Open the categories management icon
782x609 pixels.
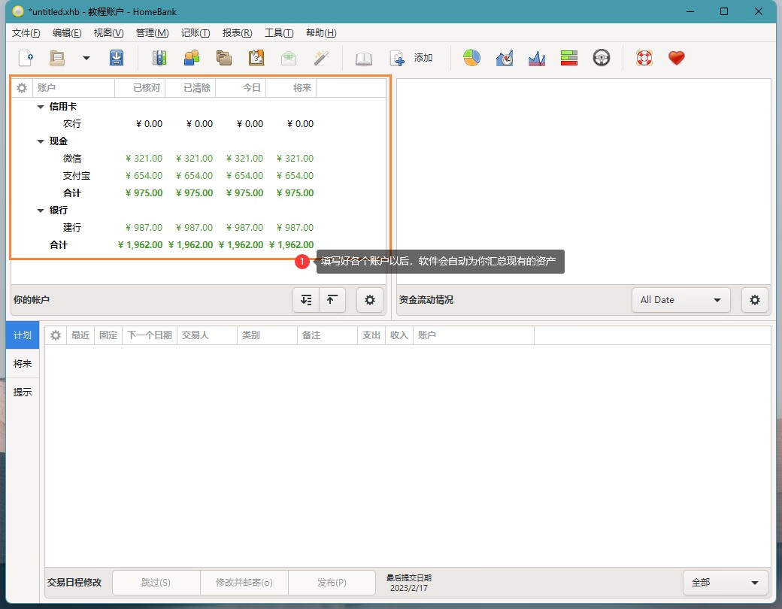coord(224,58)
